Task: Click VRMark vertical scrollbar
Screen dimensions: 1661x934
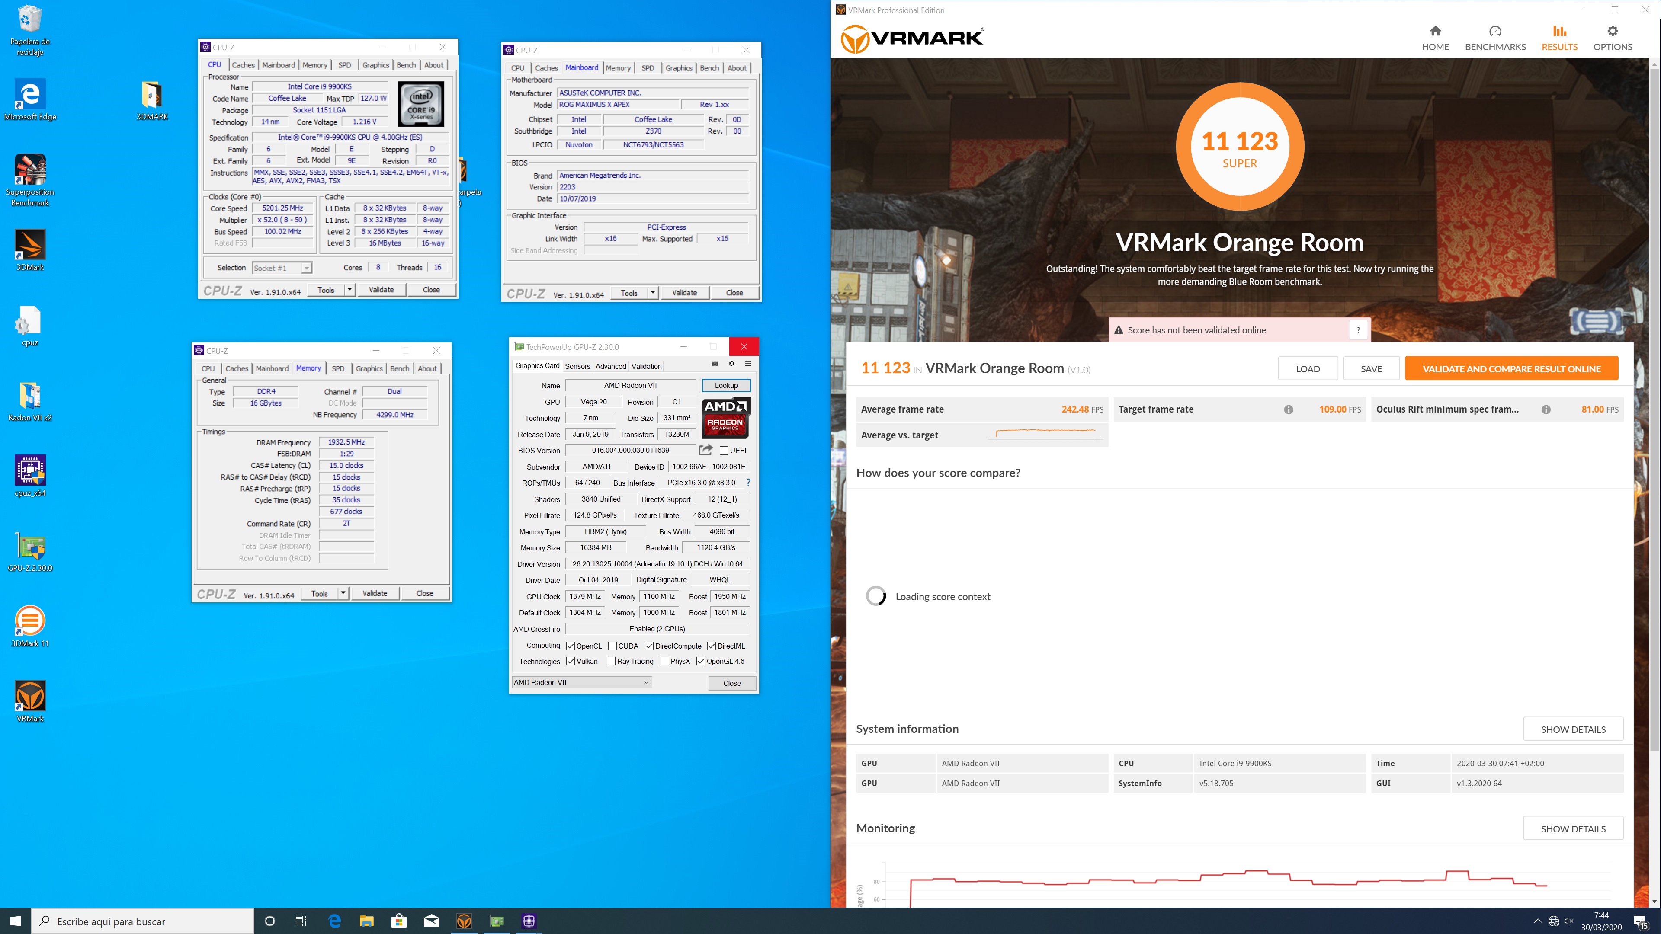Action: coord(1654,410)
